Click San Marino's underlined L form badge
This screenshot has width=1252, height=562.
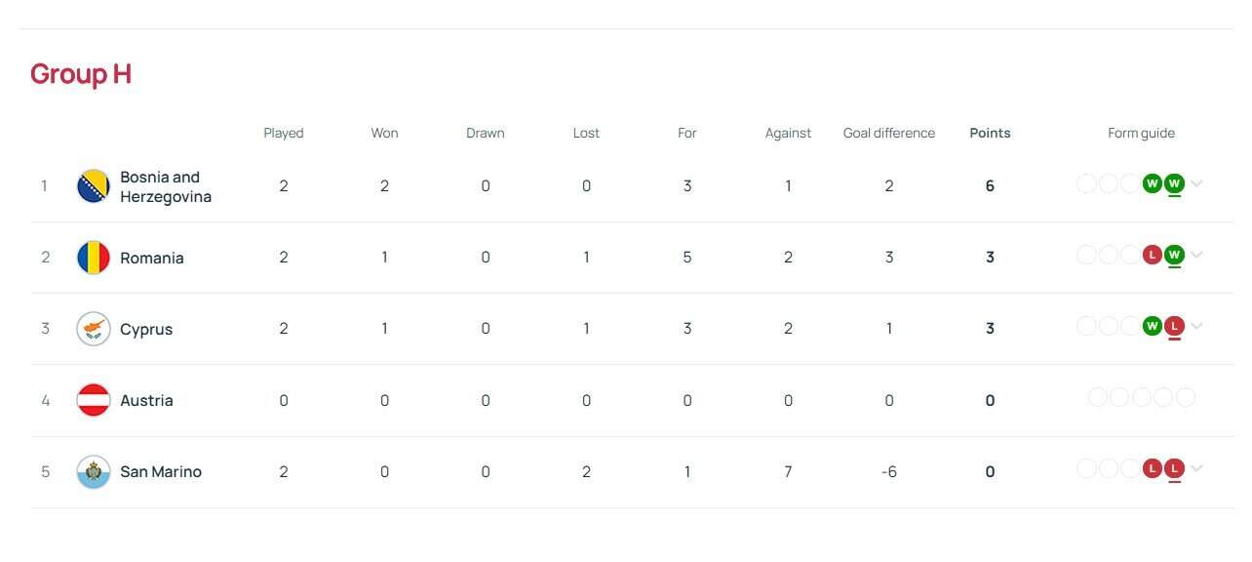(1174, 469)
